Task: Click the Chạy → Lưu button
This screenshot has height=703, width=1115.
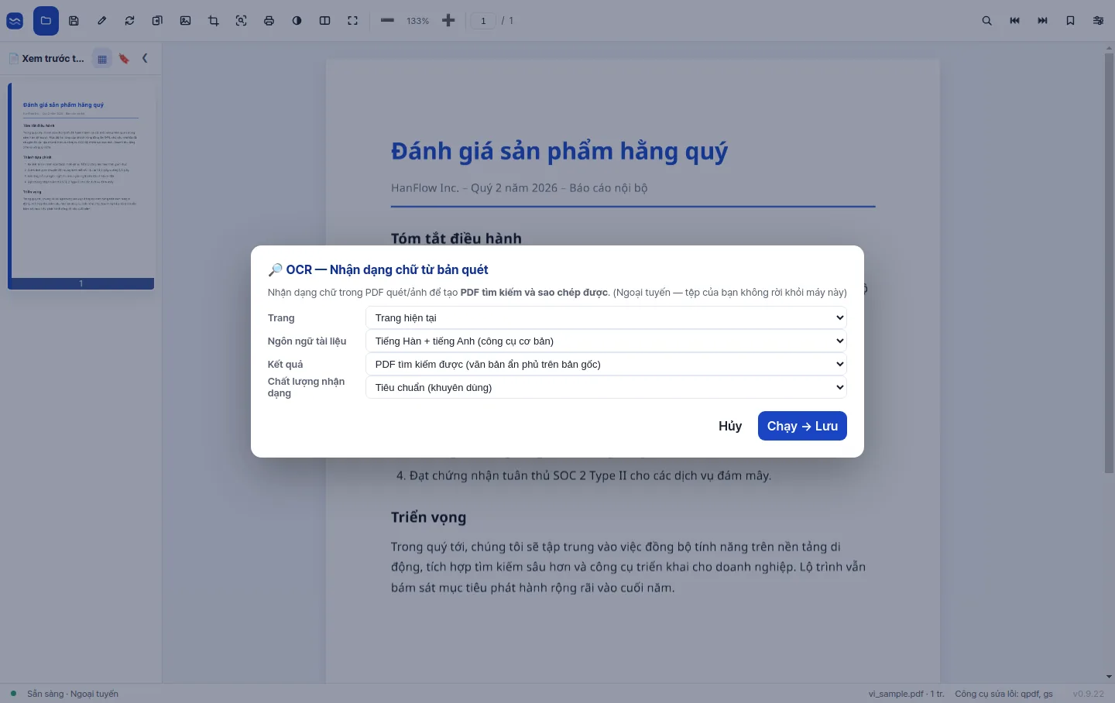Action: (802, 426)
